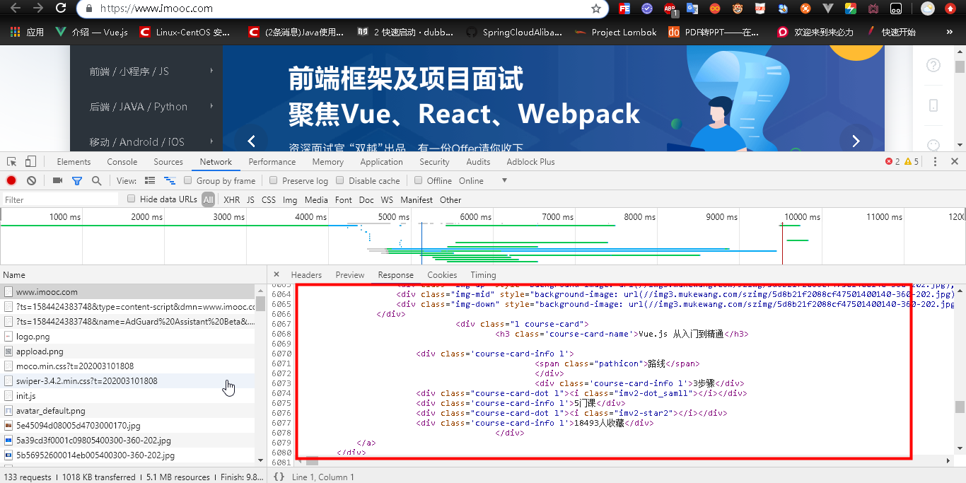Open the Cookies tab
Screen dimensions: 966x483
(x=442, y=275)
